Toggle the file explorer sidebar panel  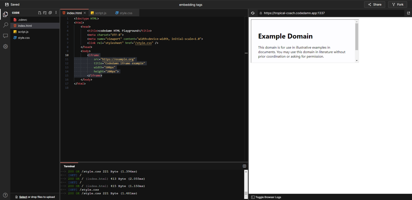click(5, 14)
